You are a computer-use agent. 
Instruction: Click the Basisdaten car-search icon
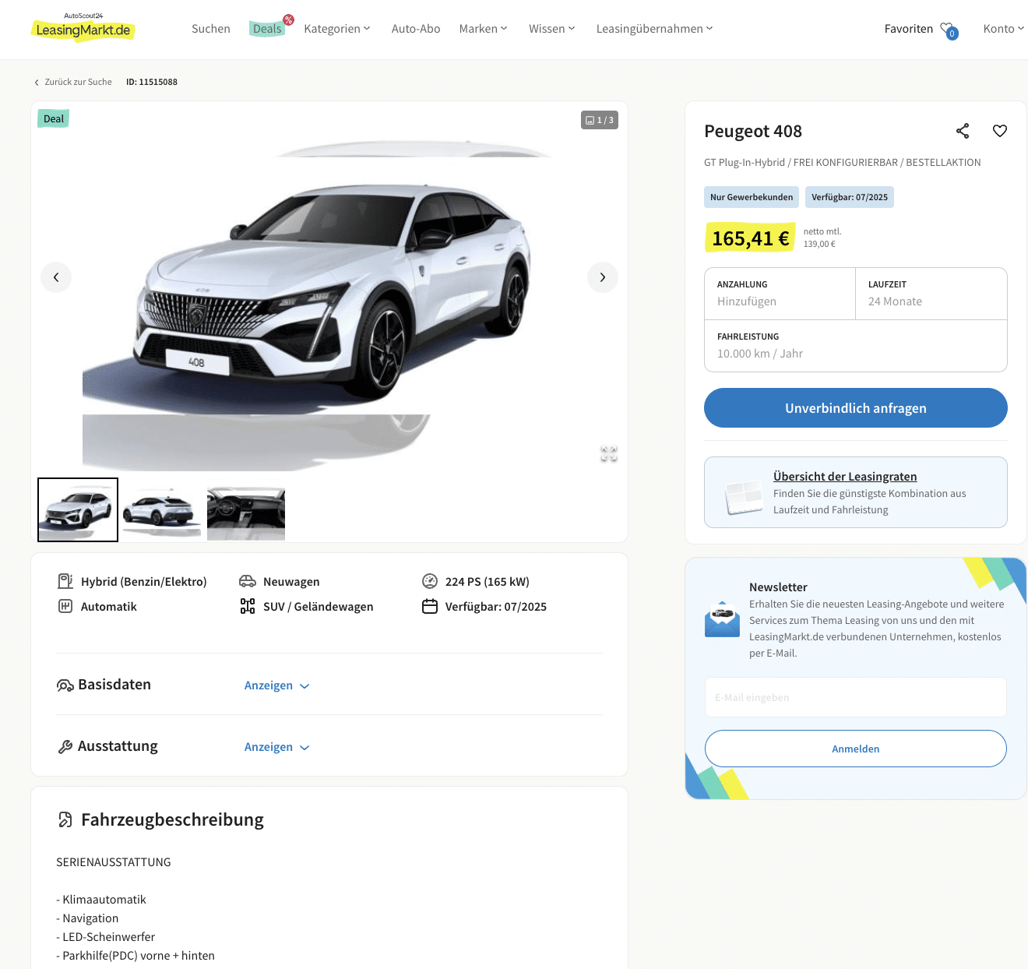[65, 685]
